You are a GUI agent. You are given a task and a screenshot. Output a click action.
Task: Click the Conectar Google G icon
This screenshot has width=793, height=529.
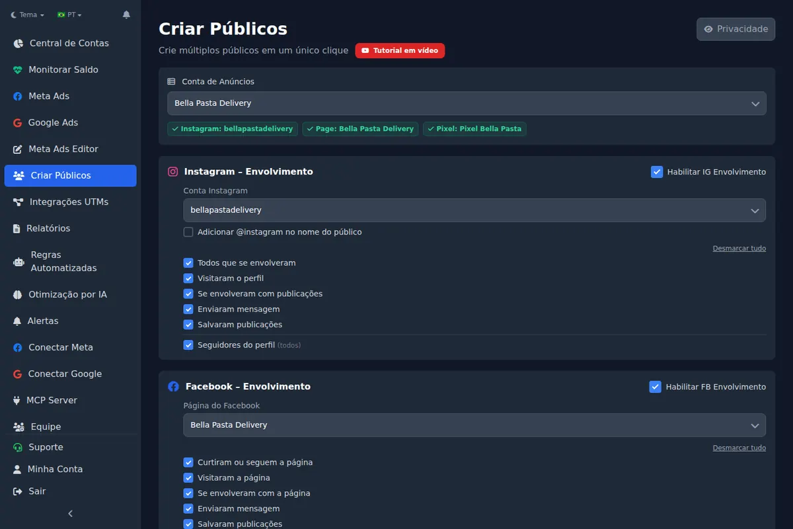(18, 374)
